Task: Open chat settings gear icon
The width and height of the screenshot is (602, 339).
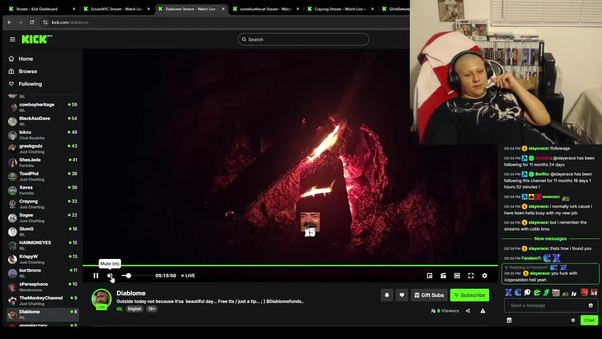Action: [573, 320]
